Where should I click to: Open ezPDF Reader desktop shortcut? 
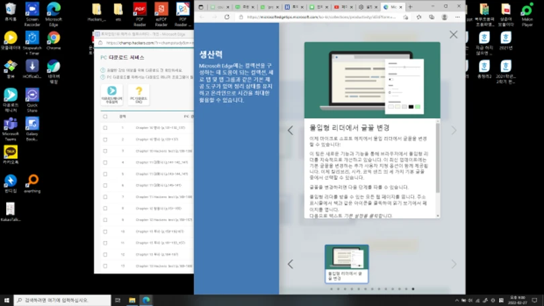coord(161,15)
